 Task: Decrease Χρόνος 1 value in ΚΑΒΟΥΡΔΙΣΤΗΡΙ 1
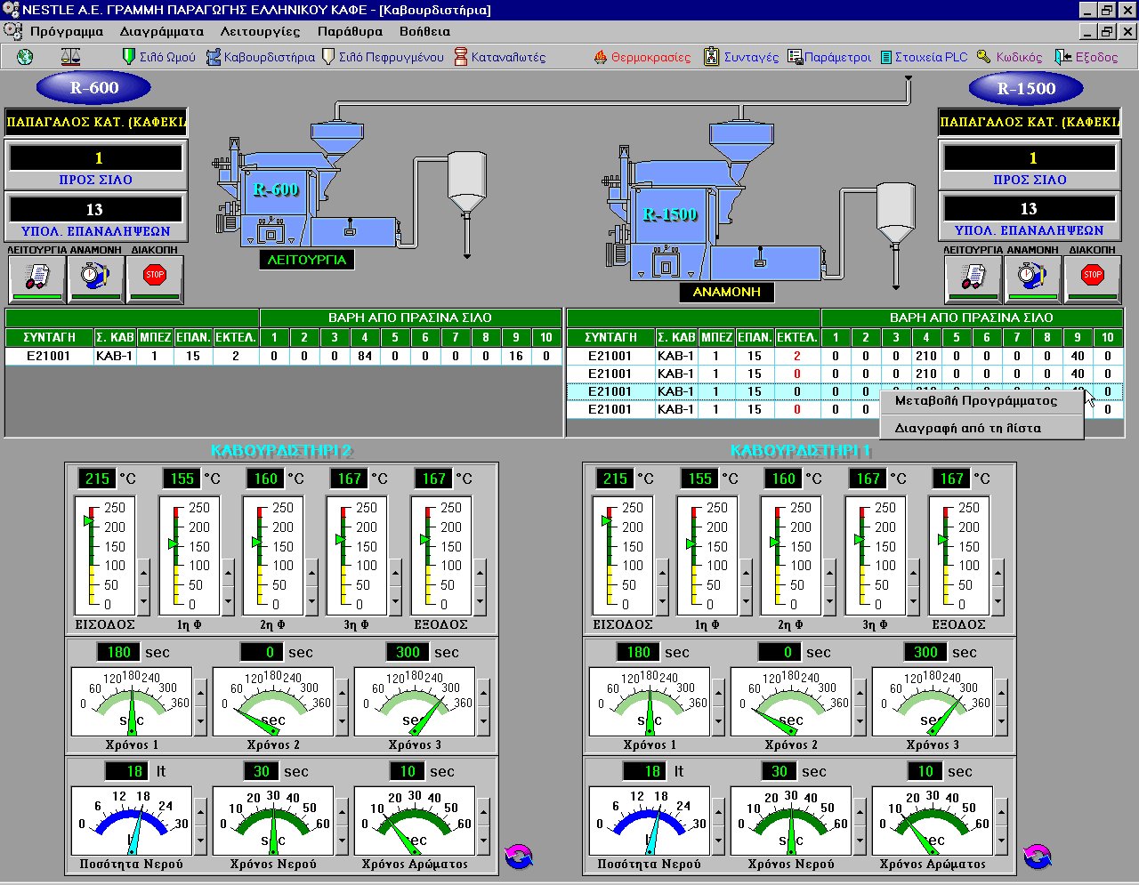point(718,722)
